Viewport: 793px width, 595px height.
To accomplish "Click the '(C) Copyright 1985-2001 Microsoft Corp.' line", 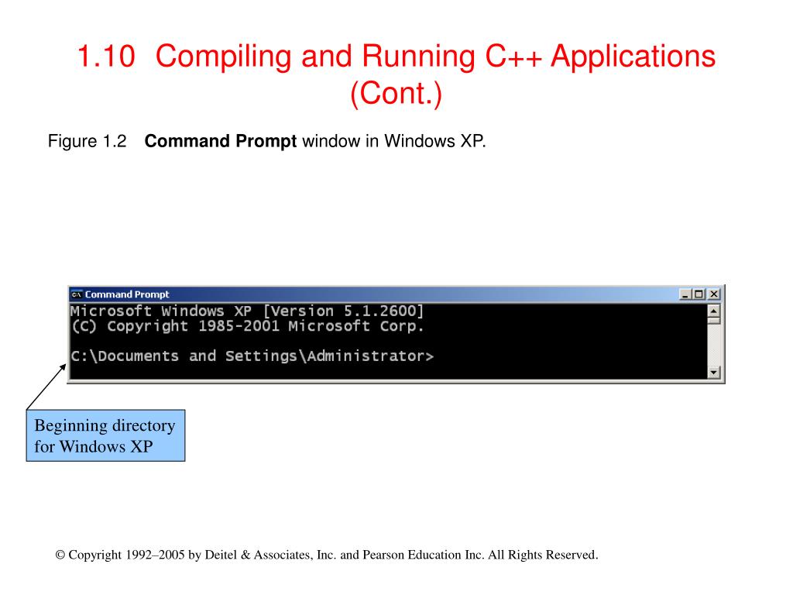I will (247, 326).
